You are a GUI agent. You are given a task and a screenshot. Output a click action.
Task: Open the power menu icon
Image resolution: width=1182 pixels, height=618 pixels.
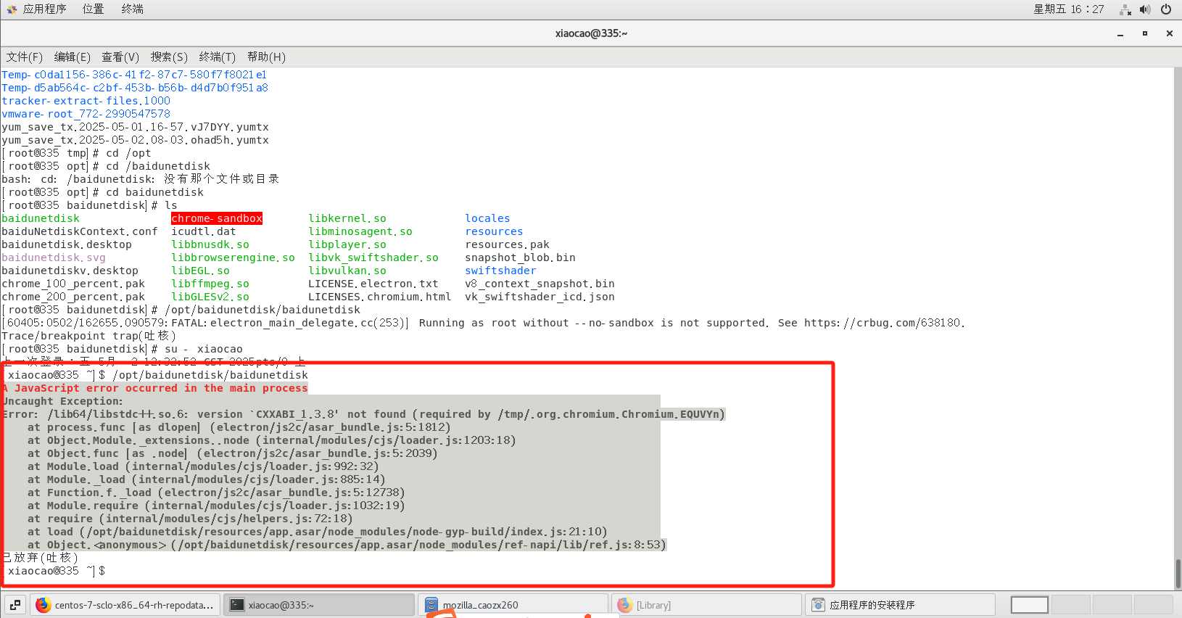1166,9
